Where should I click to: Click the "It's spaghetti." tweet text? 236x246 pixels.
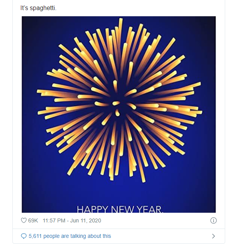pos(38,8)
